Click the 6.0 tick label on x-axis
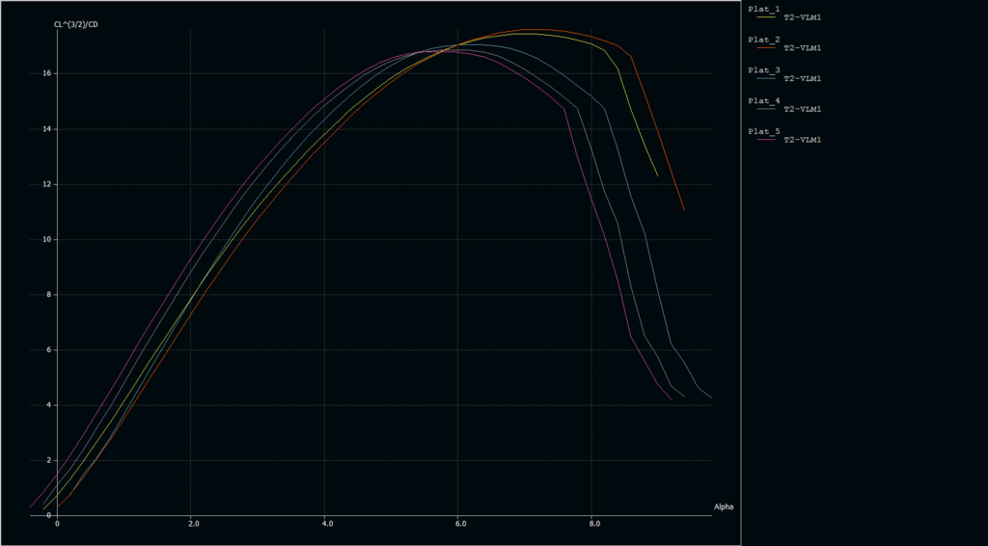The height and width of the screenshot is (546, 988). tap(460, 524)
